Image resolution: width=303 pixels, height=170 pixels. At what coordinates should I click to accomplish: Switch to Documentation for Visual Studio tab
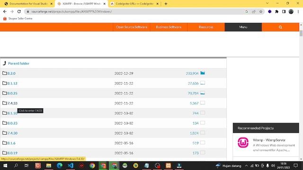(28, 4)
